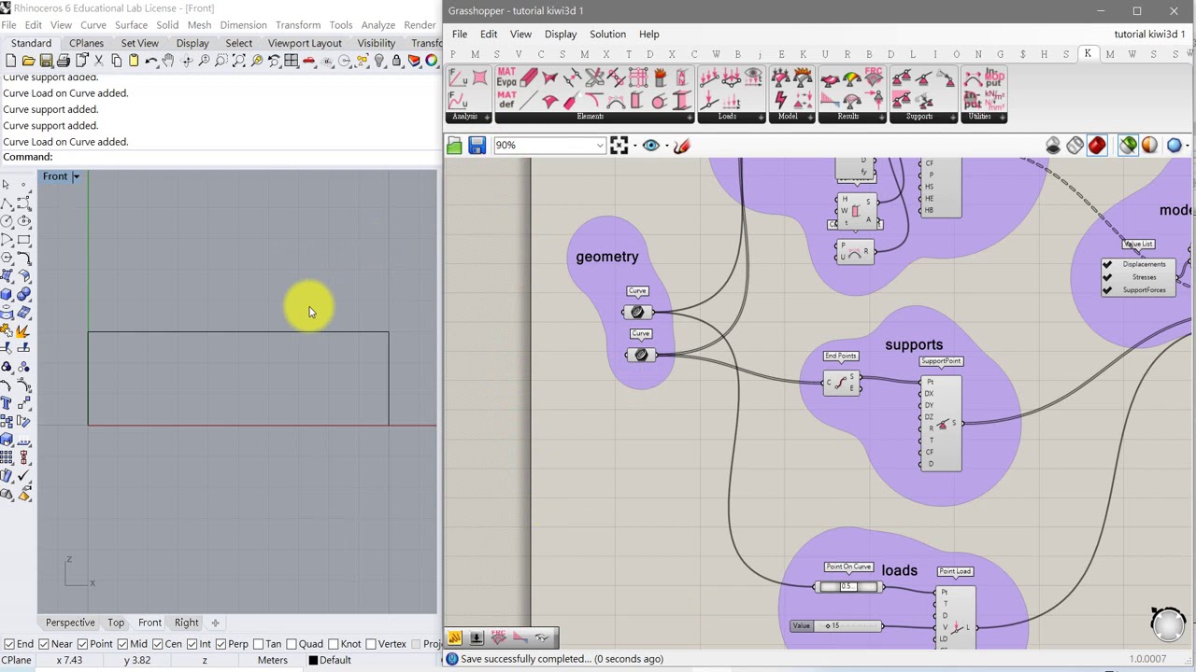Open the Grasshopper File menu
This screenshot has height=672, width=1196.
pyautogui.click(x=460, y=34)
